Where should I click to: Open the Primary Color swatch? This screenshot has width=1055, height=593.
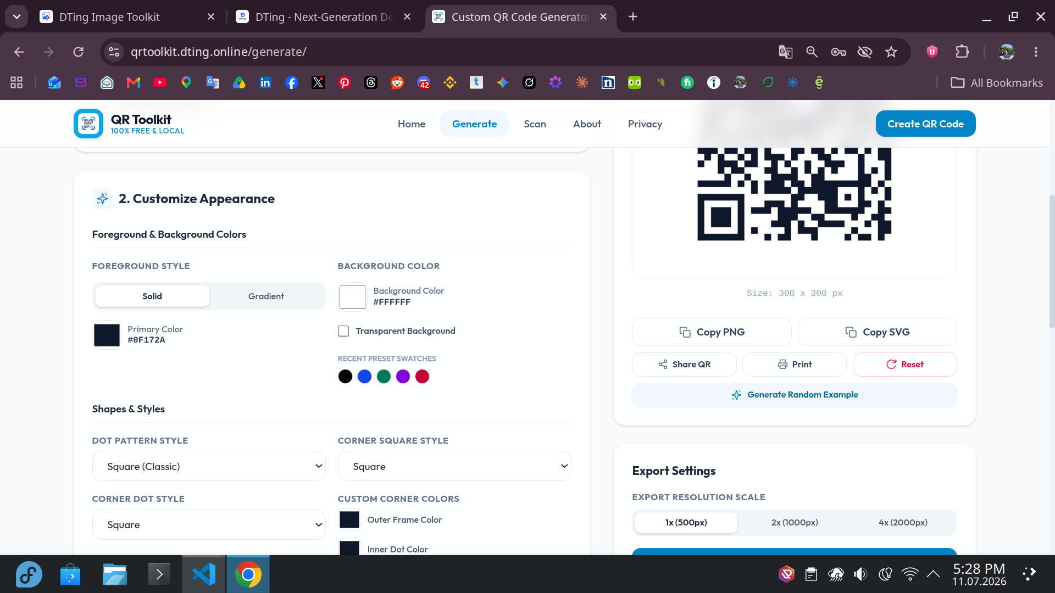click(107, 334)
